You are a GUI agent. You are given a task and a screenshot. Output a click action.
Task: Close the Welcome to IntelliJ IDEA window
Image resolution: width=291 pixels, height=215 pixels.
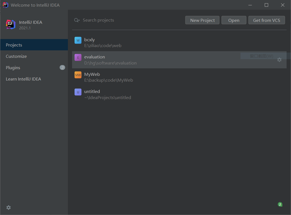tap(282, 5)
